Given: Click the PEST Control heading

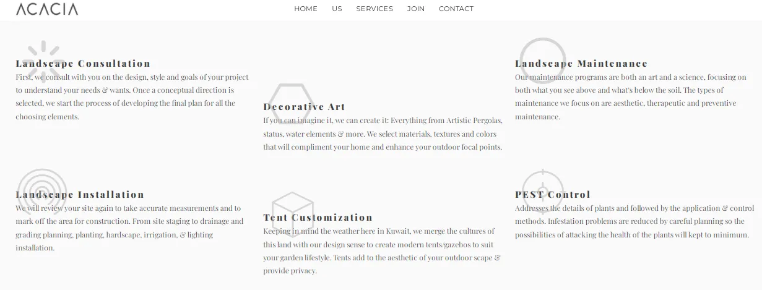Looking at the screenshot, I should tap(553, 194).
